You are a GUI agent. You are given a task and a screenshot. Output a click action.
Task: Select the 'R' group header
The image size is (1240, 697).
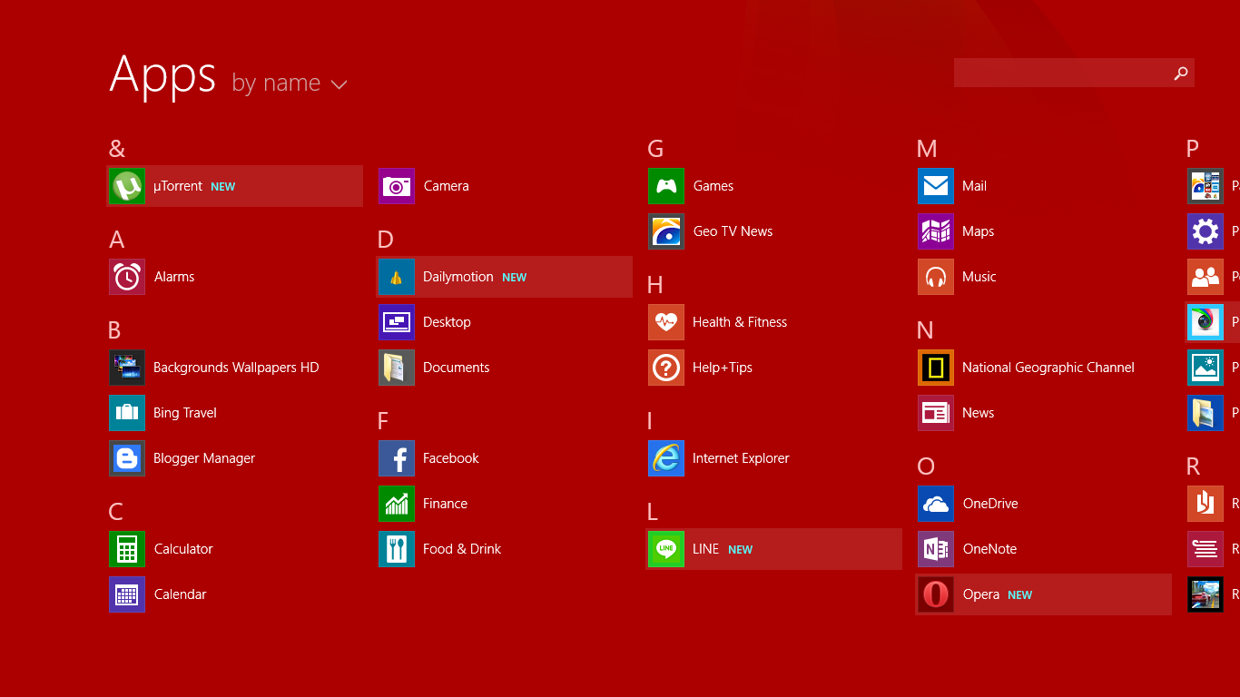click(1194, 466)
